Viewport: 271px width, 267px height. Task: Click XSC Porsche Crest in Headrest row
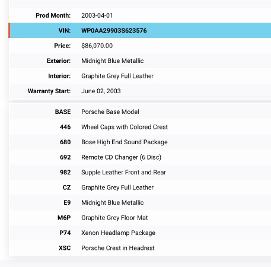140,248
